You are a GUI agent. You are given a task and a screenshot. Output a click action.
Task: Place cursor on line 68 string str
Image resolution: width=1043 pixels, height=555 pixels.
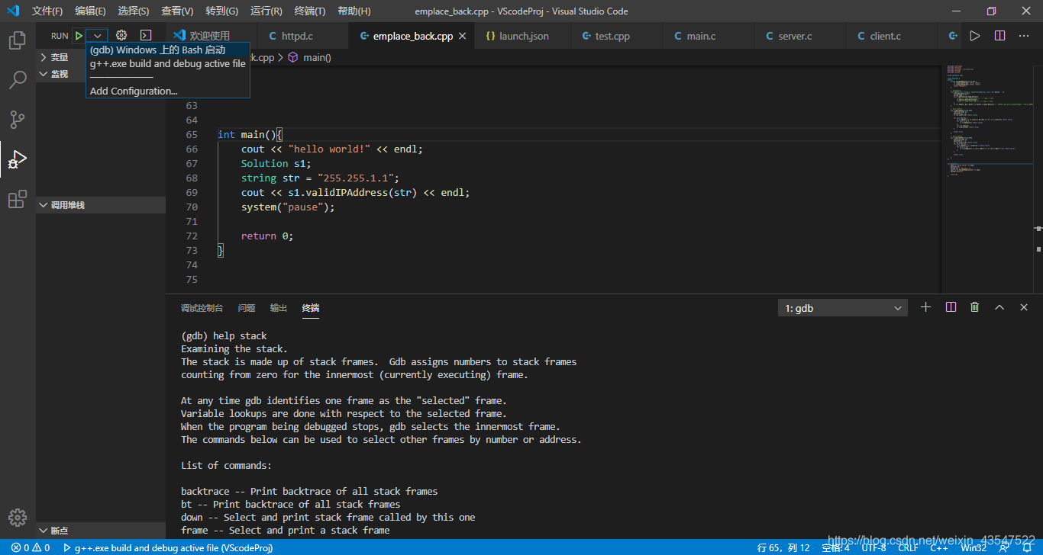click(320, 178)
